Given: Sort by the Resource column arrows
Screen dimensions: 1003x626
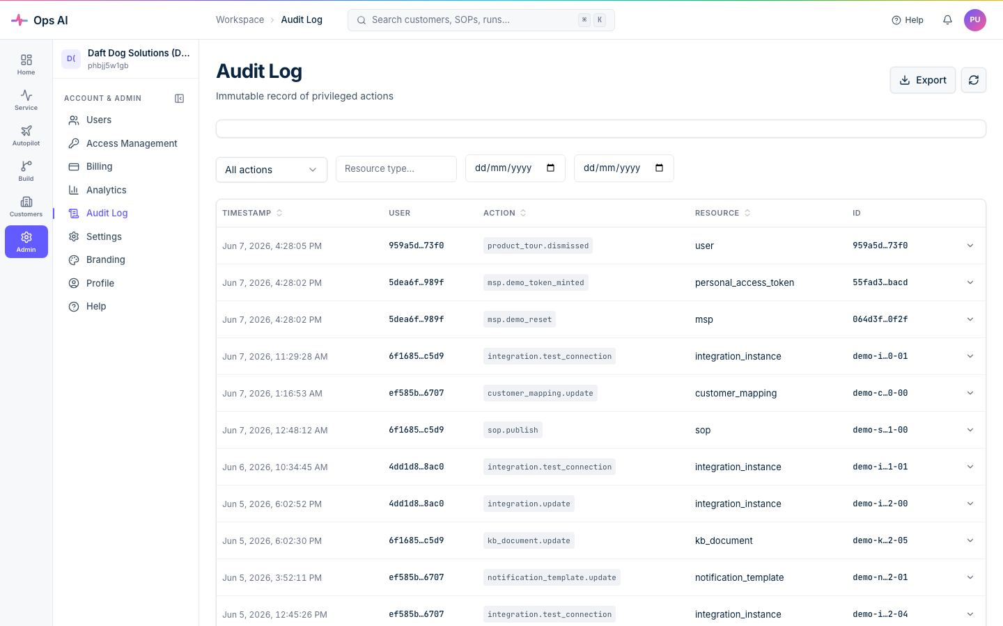Looking at the screenshot, I should click(x=747, y=213).
